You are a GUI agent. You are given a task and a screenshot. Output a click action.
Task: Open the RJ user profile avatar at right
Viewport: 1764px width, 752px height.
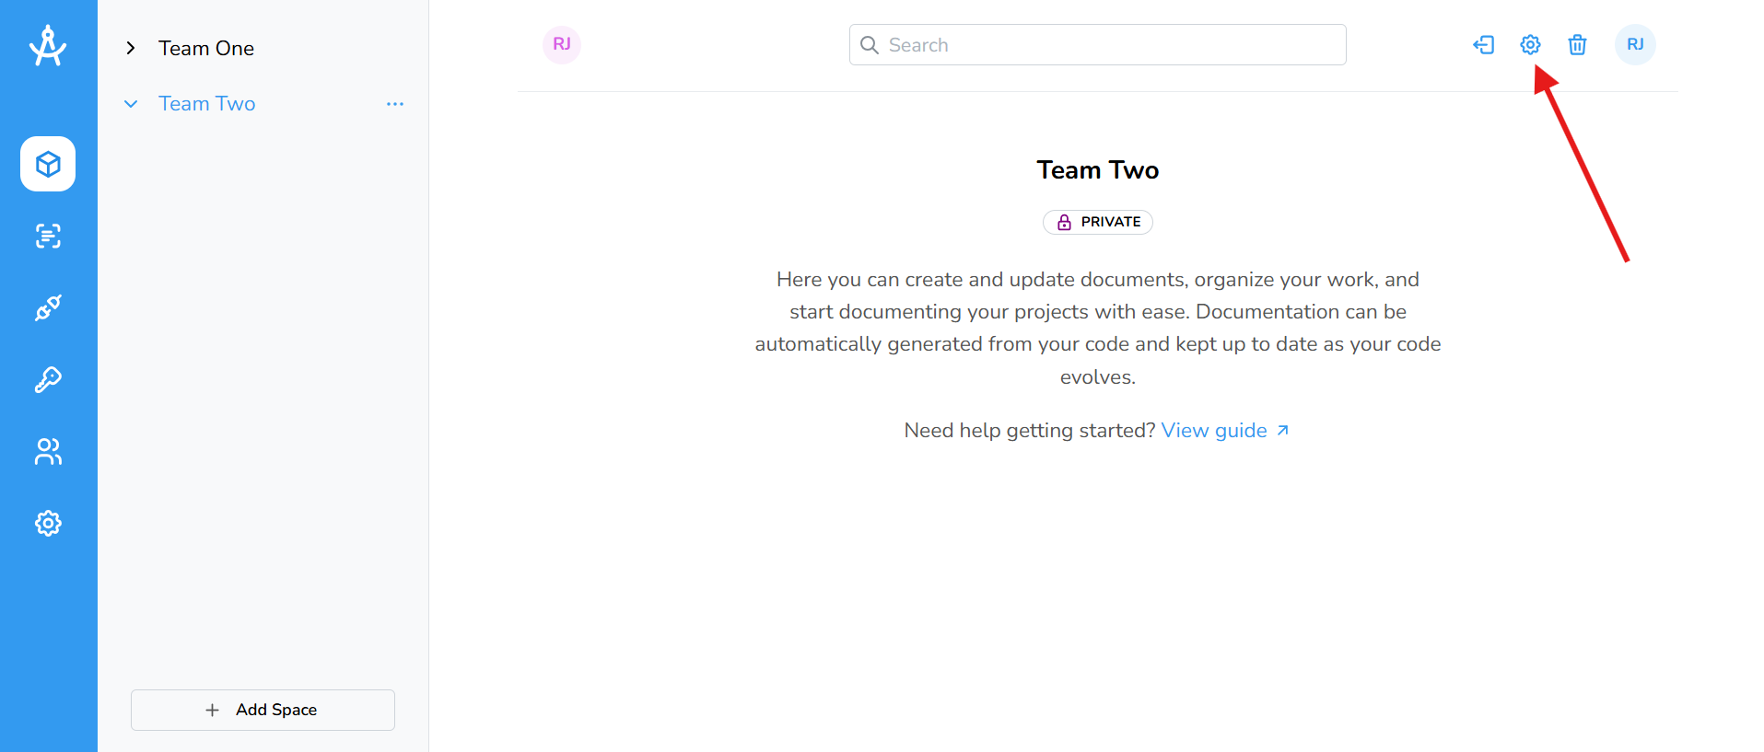[x=1635, y=44]
